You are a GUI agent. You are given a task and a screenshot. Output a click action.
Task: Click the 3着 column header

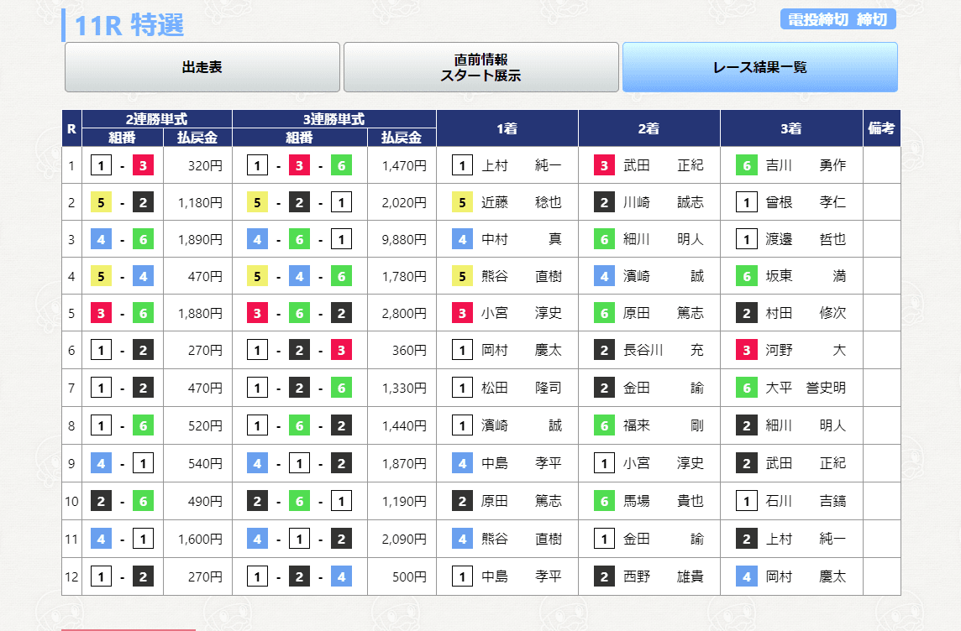[791, 128]
